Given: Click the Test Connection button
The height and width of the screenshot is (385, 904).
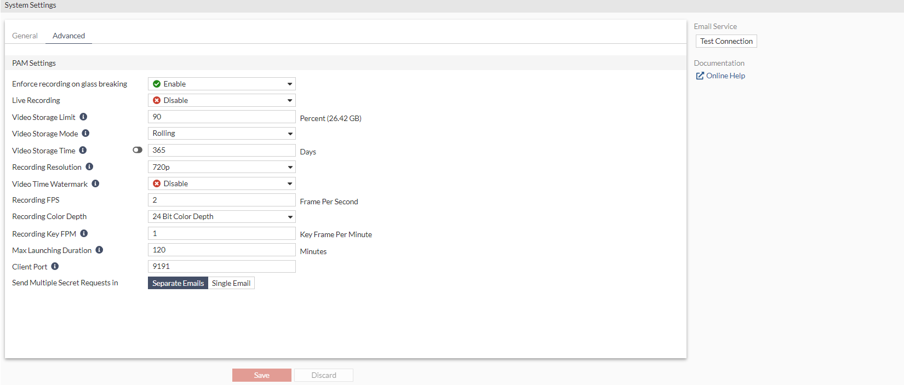Looking at the screenshot, I should pos(726,41).
